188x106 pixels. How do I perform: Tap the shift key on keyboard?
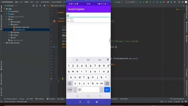point(70,83)
